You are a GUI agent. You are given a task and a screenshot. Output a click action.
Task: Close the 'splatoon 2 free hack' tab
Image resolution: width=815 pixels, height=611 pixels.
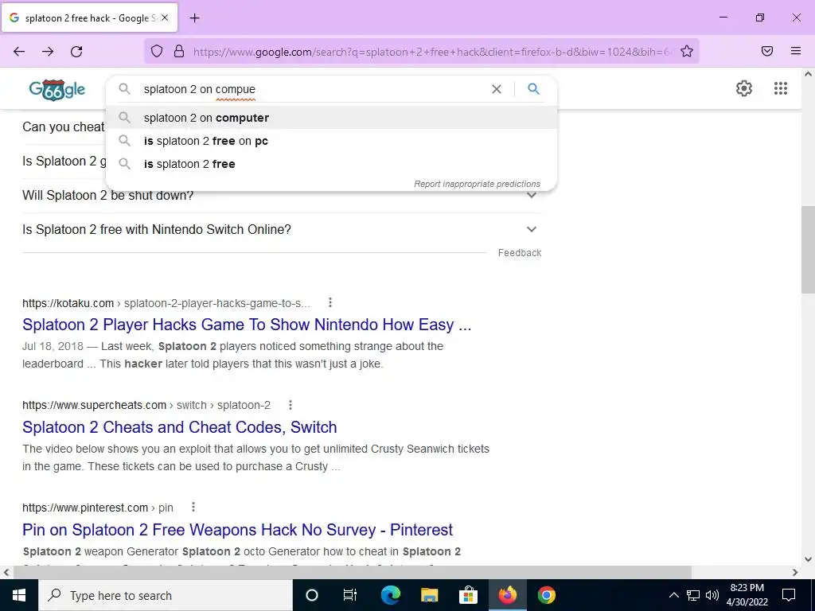tap(165, 18)
